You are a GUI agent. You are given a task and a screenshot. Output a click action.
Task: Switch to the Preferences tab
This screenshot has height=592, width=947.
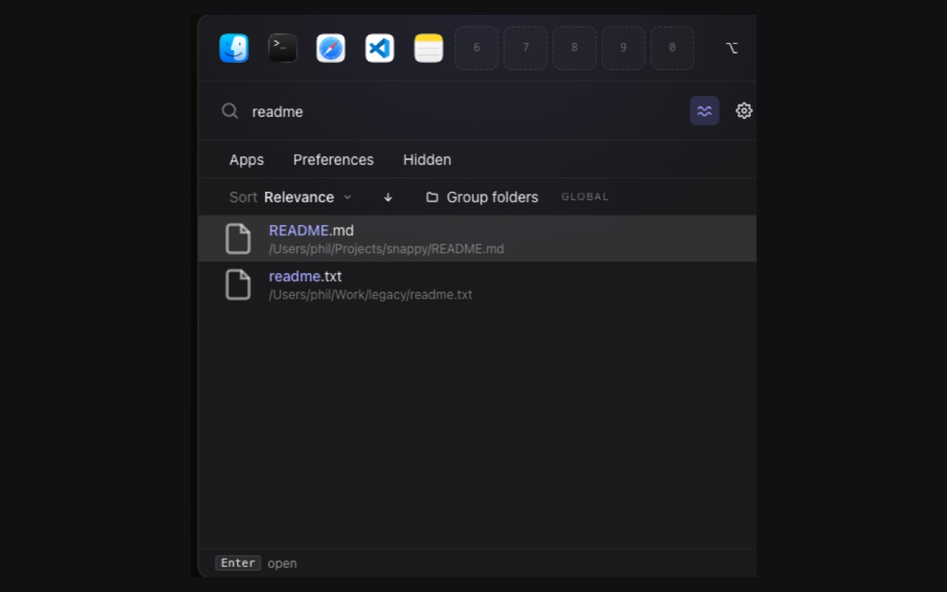pyautogui.click(x=333, y=160)
